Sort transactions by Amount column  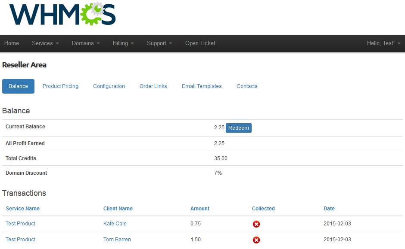(x=200, y=209)
